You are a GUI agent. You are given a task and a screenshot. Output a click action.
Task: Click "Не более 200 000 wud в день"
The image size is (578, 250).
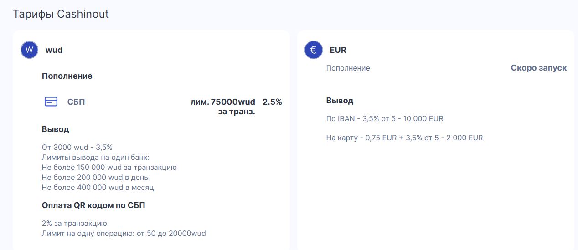(95, 177)
